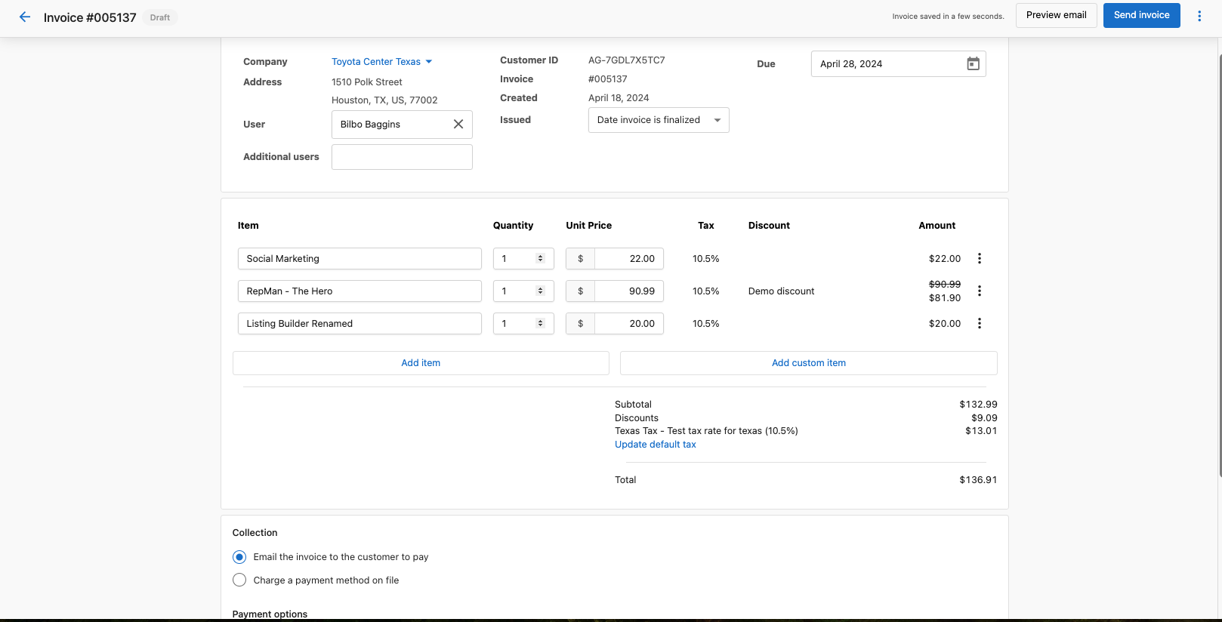Viewport: 1222px width, 622px height.
Task: Click the Created date April 18, 2024
Action: [619, 98]
